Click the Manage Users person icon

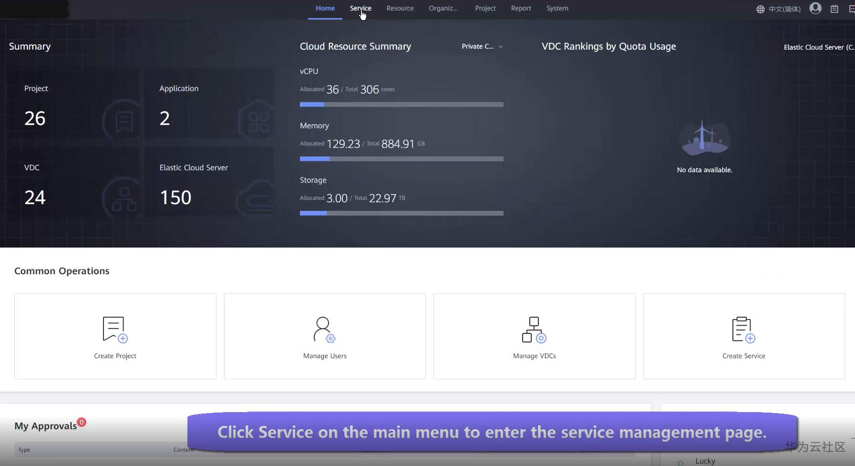pyautogui.click(x=325, y=330)
